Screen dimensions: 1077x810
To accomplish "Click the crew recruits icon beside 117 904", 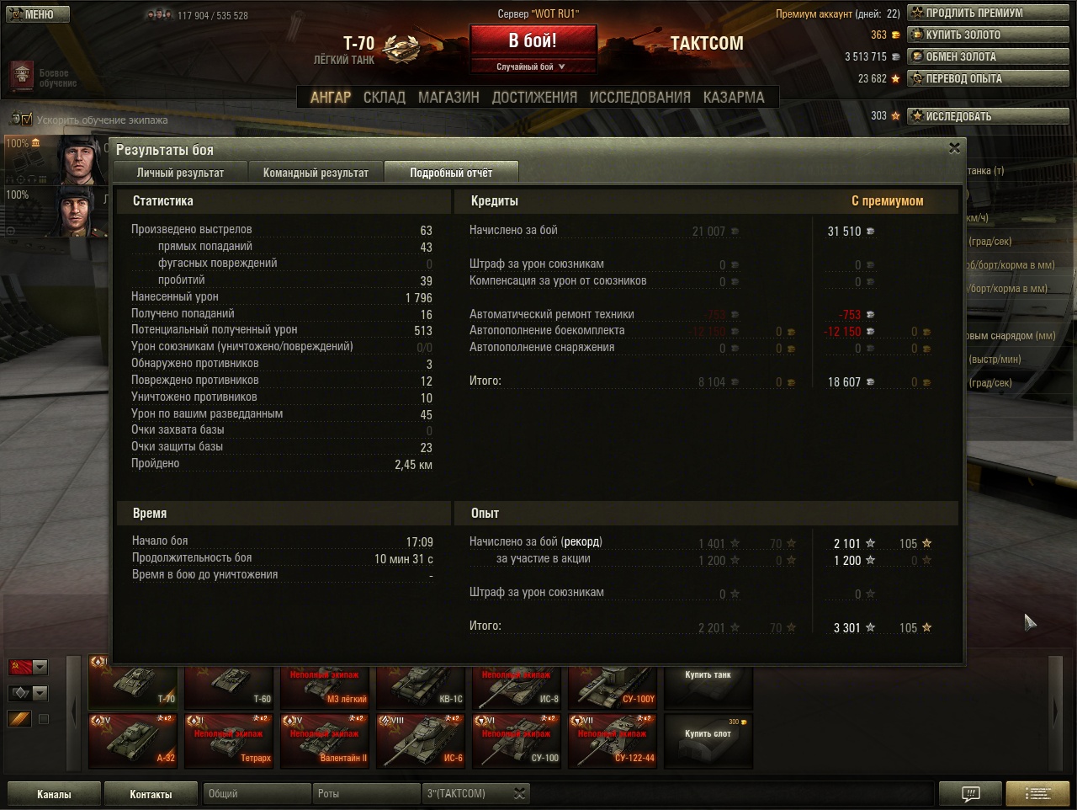I will 159,14.
